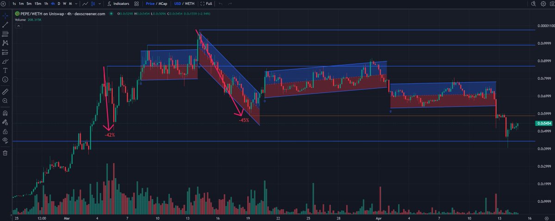The height and width of the screenshot is (221, 555).
Task: Switch chart to Price mode
Action: (150, 3)
